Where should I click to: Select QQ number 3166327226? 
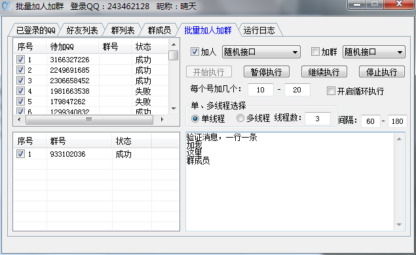tap(69, 60)
